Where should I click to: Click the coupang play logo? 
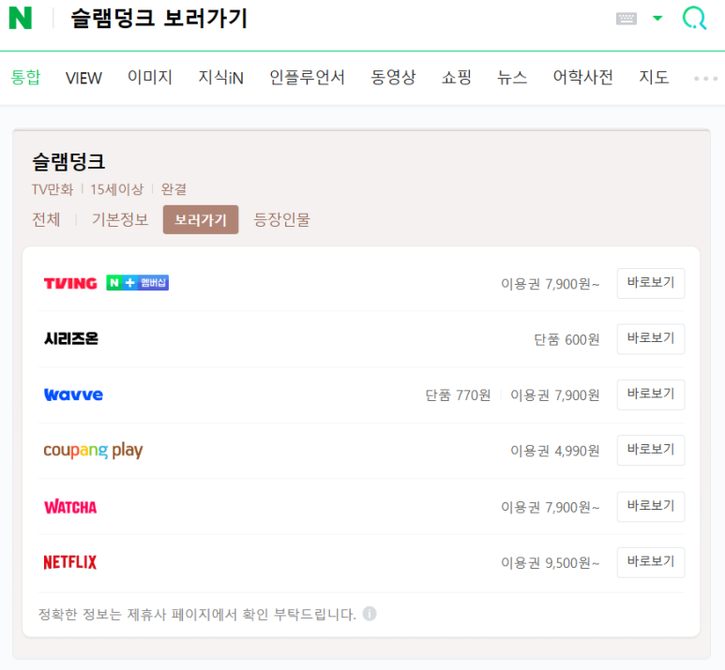[93, 450]
